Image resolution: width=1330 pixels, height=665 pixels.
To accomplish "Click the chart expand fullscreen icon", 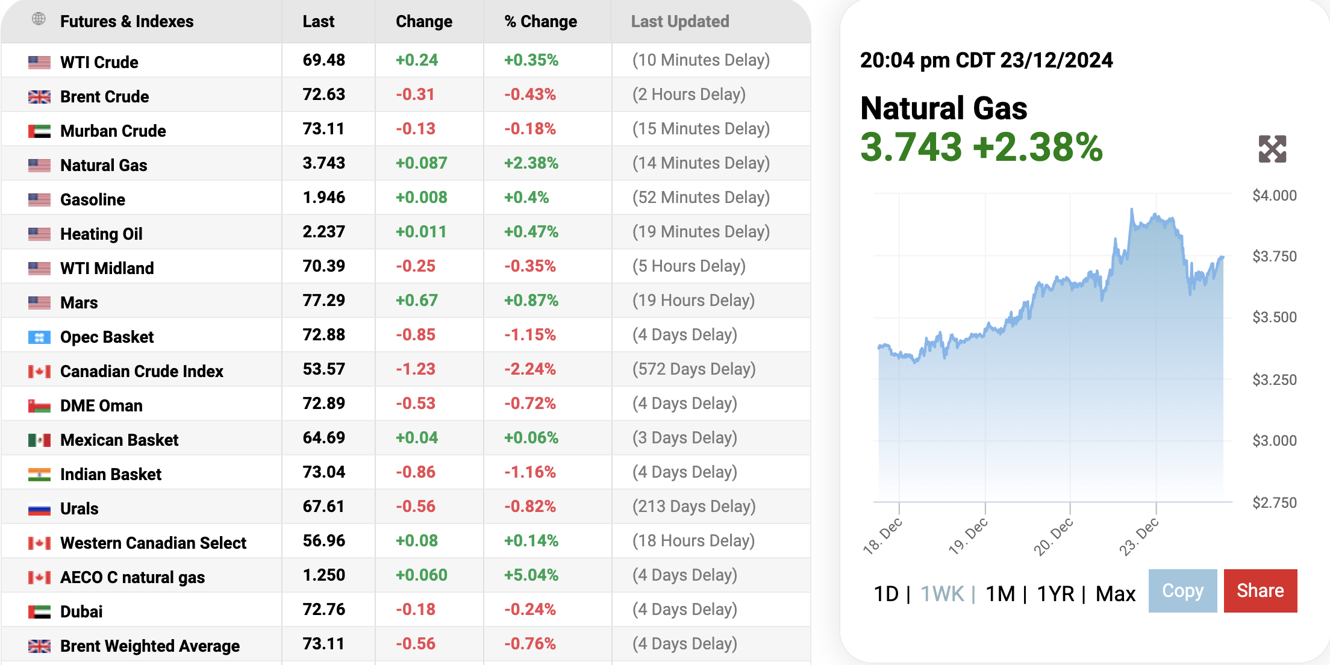I will pos(1272,149).
